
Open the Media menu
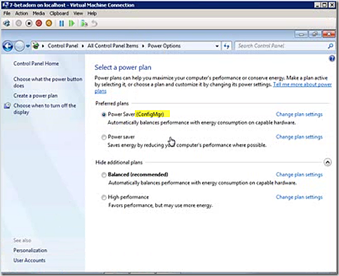[x=38, y=14]
